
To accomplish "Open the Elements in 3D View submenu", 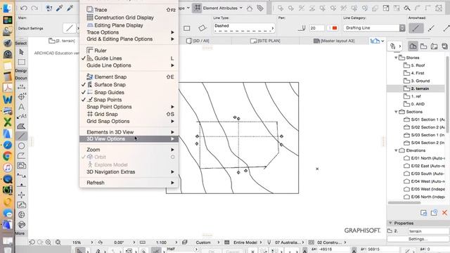I will pos(129,132).
